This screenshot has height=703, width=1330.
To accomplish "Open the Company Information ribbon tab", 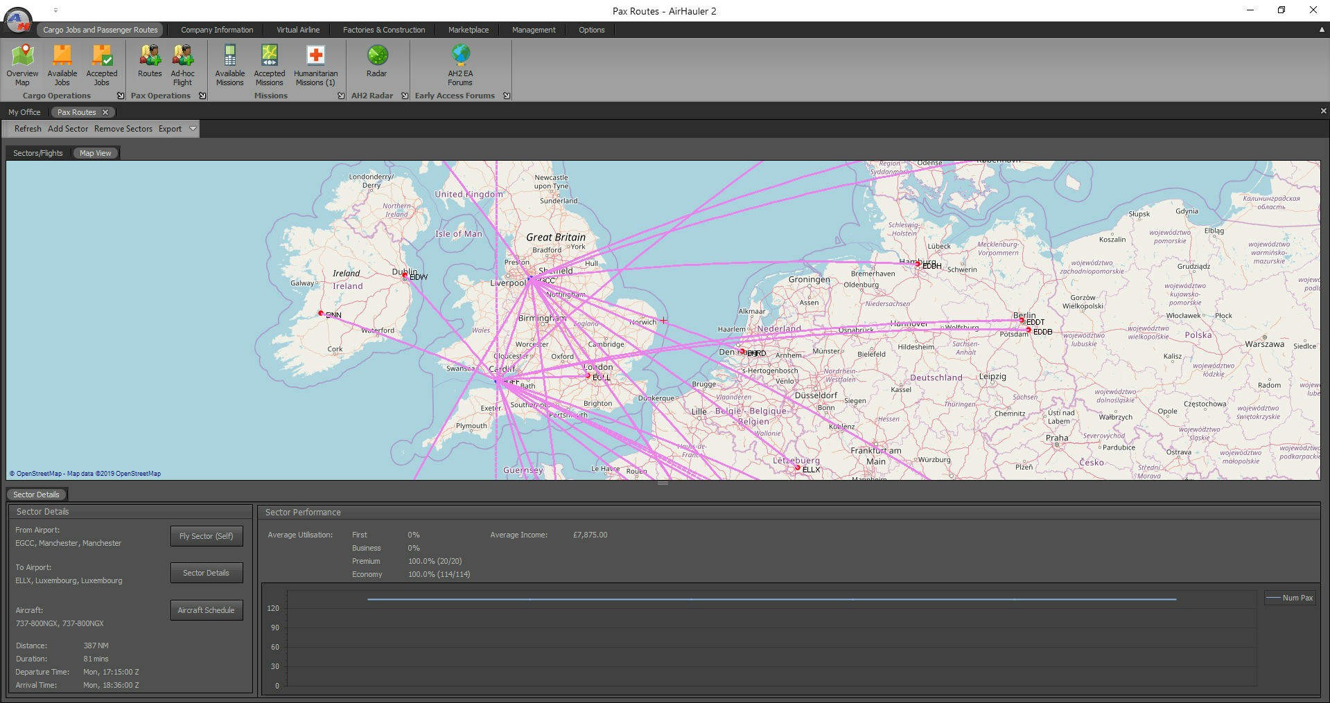I will [x=217, y=30].
